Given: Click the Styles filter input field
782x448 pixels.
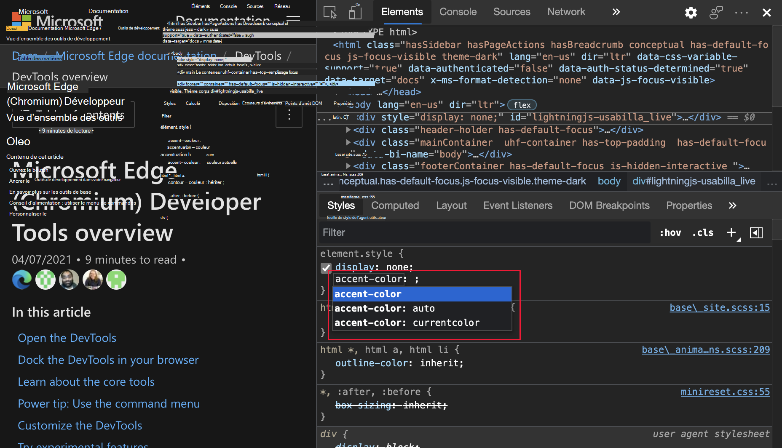Looking at the screenshot, I should click(421, 232).
